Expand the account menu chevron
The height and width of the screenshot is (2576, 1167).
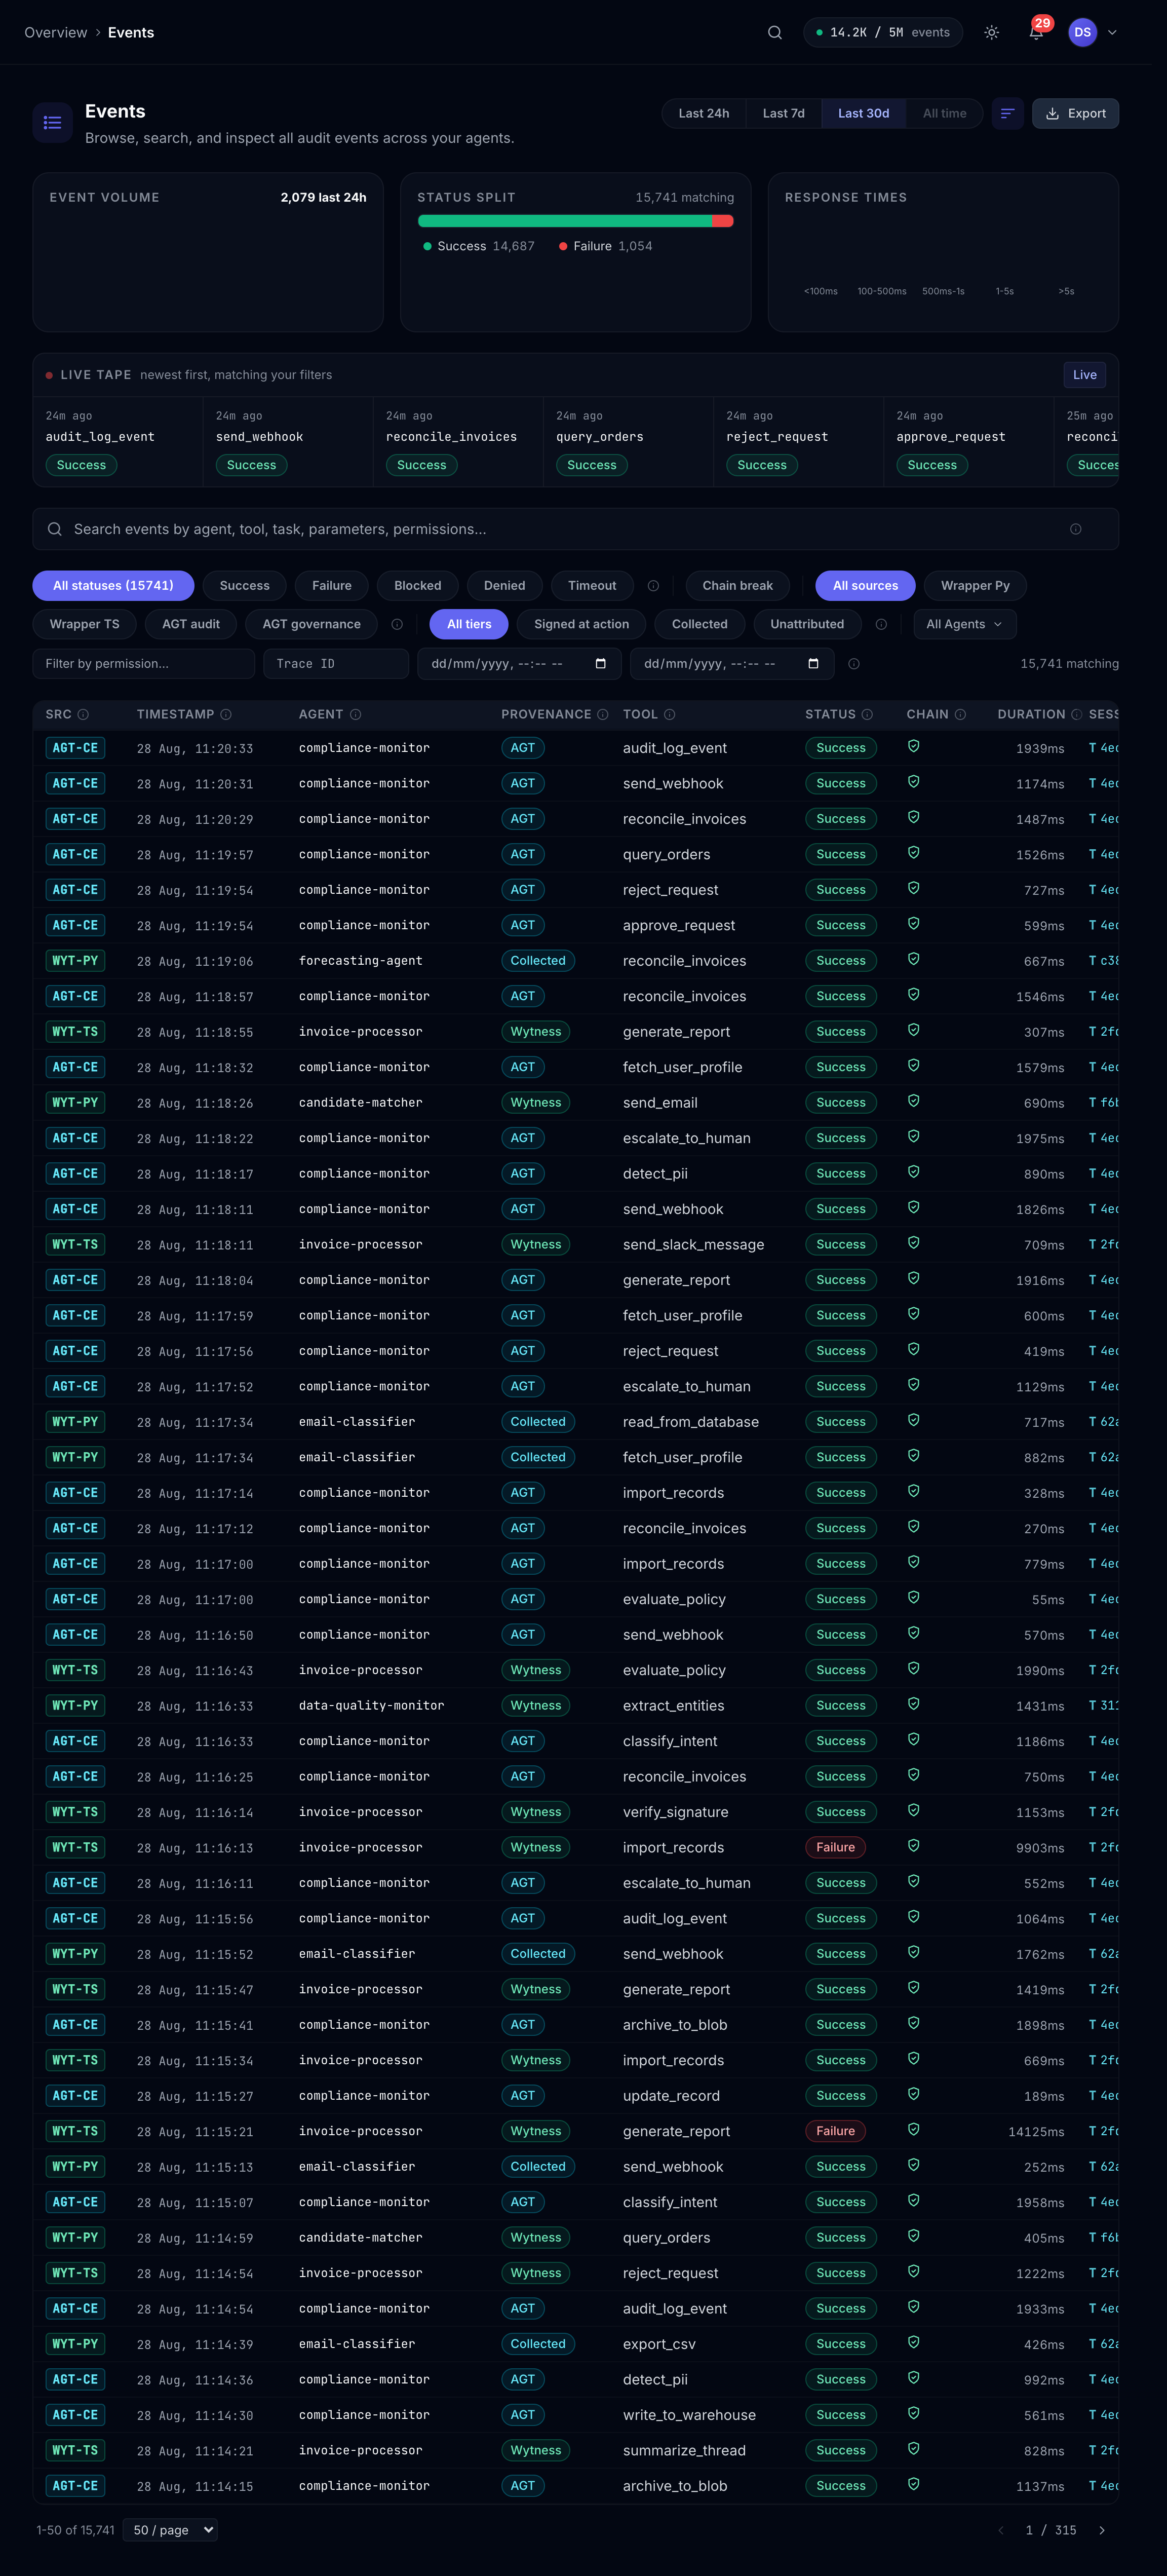click(x=1112, y=33)
